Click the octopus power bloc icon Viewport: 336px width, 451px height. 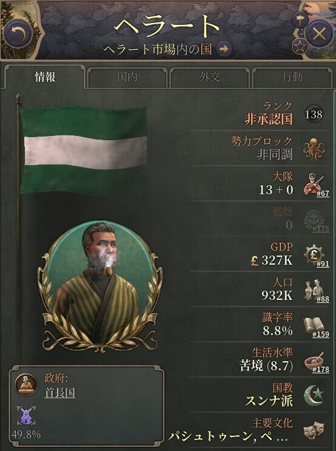click(314, 149)
